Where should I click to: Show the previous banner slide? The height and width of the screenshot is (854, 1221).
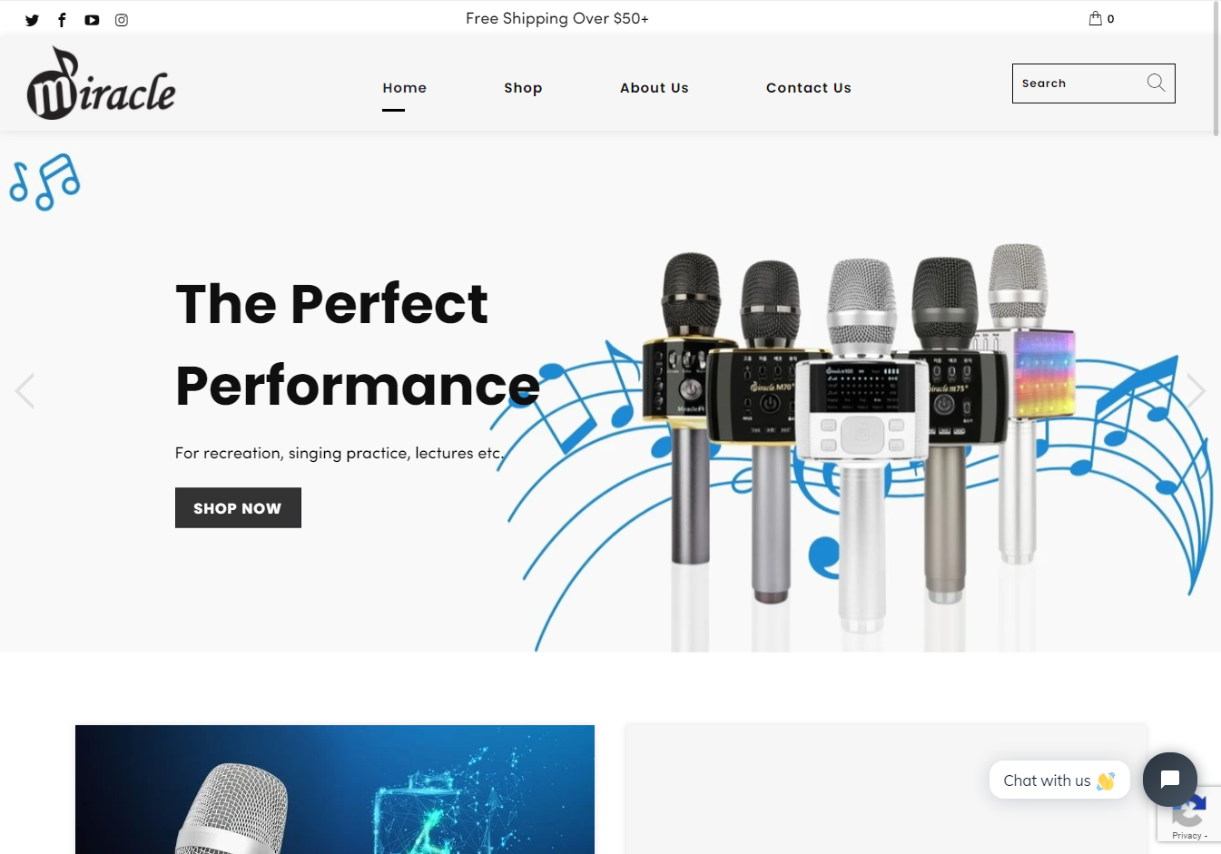(25, 391)
